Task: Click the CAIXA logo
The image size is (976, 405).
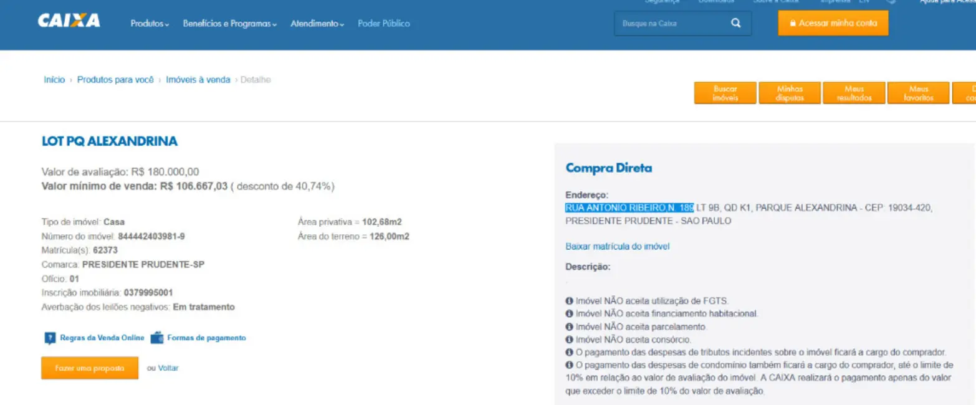Action: (x=69, y=21)
